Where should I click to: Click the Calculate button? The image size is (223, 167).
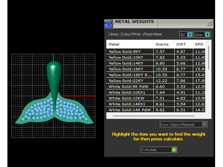coord(159,150)
